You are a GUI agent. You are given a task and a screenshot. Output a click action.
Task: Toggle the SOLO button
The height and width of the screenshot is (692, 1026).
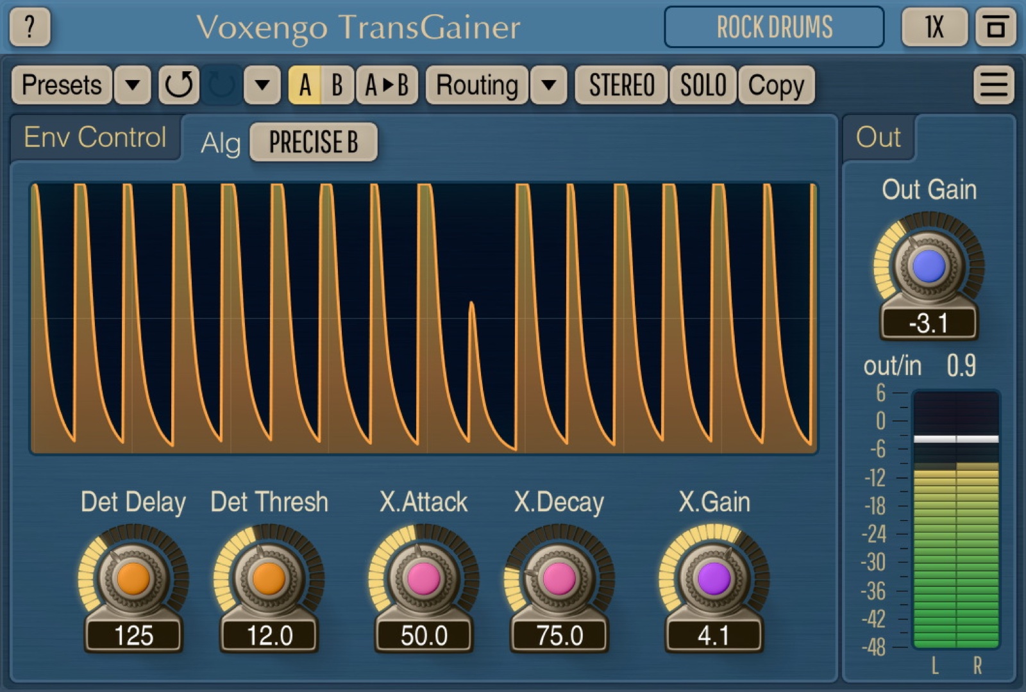703,85
